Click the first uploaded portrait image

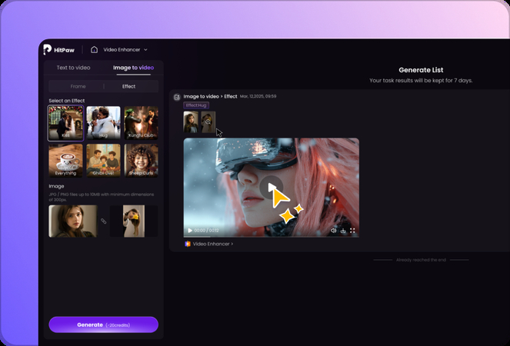73,221
